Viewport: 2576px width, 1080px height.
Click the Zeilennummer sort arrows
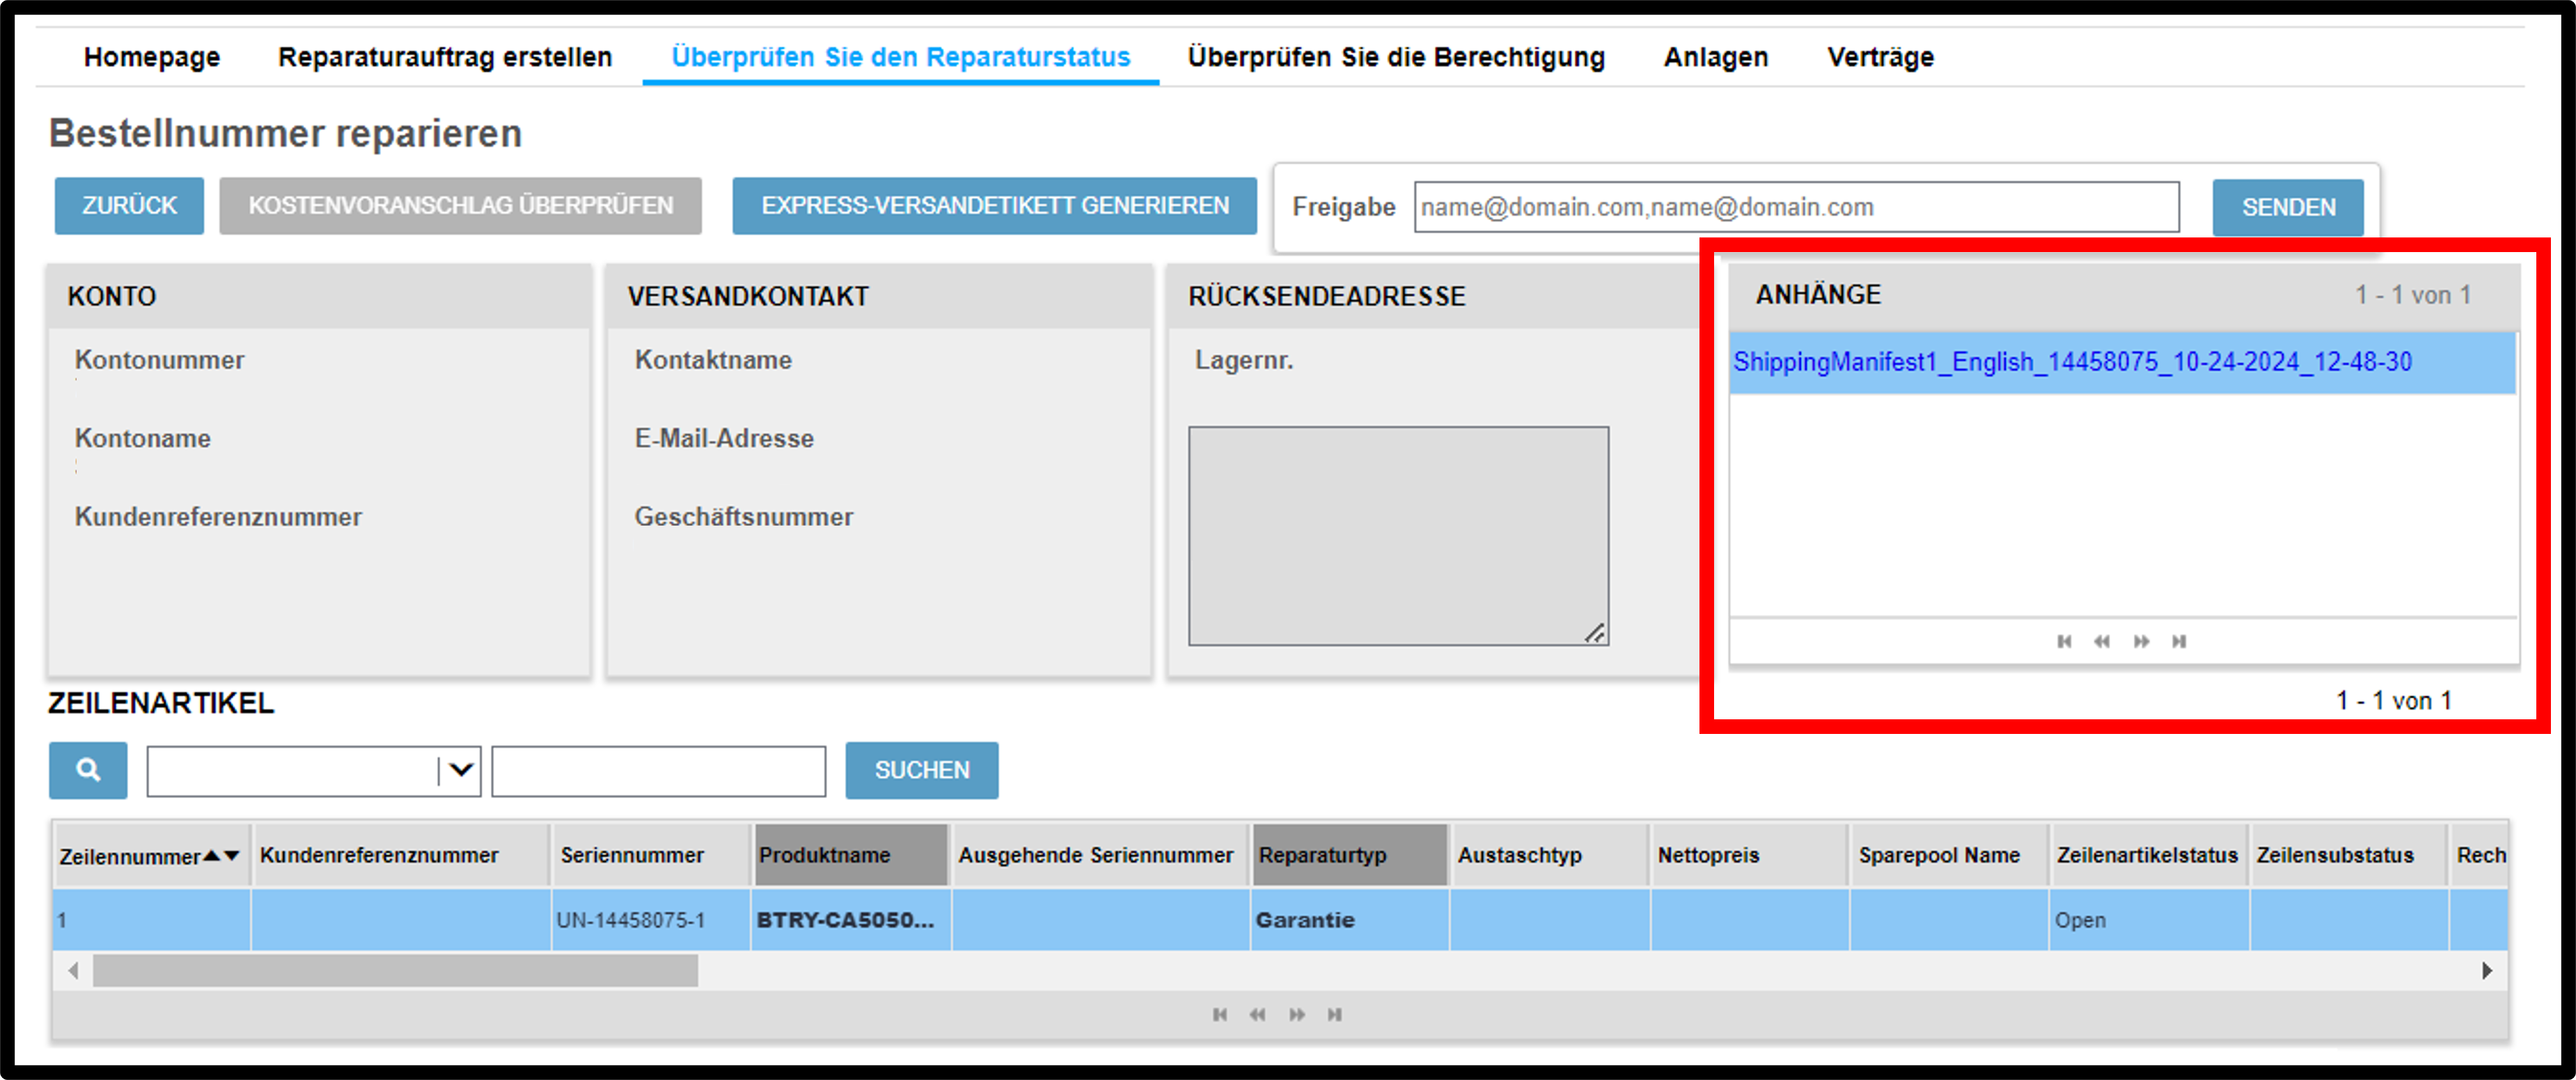[222, 856]
